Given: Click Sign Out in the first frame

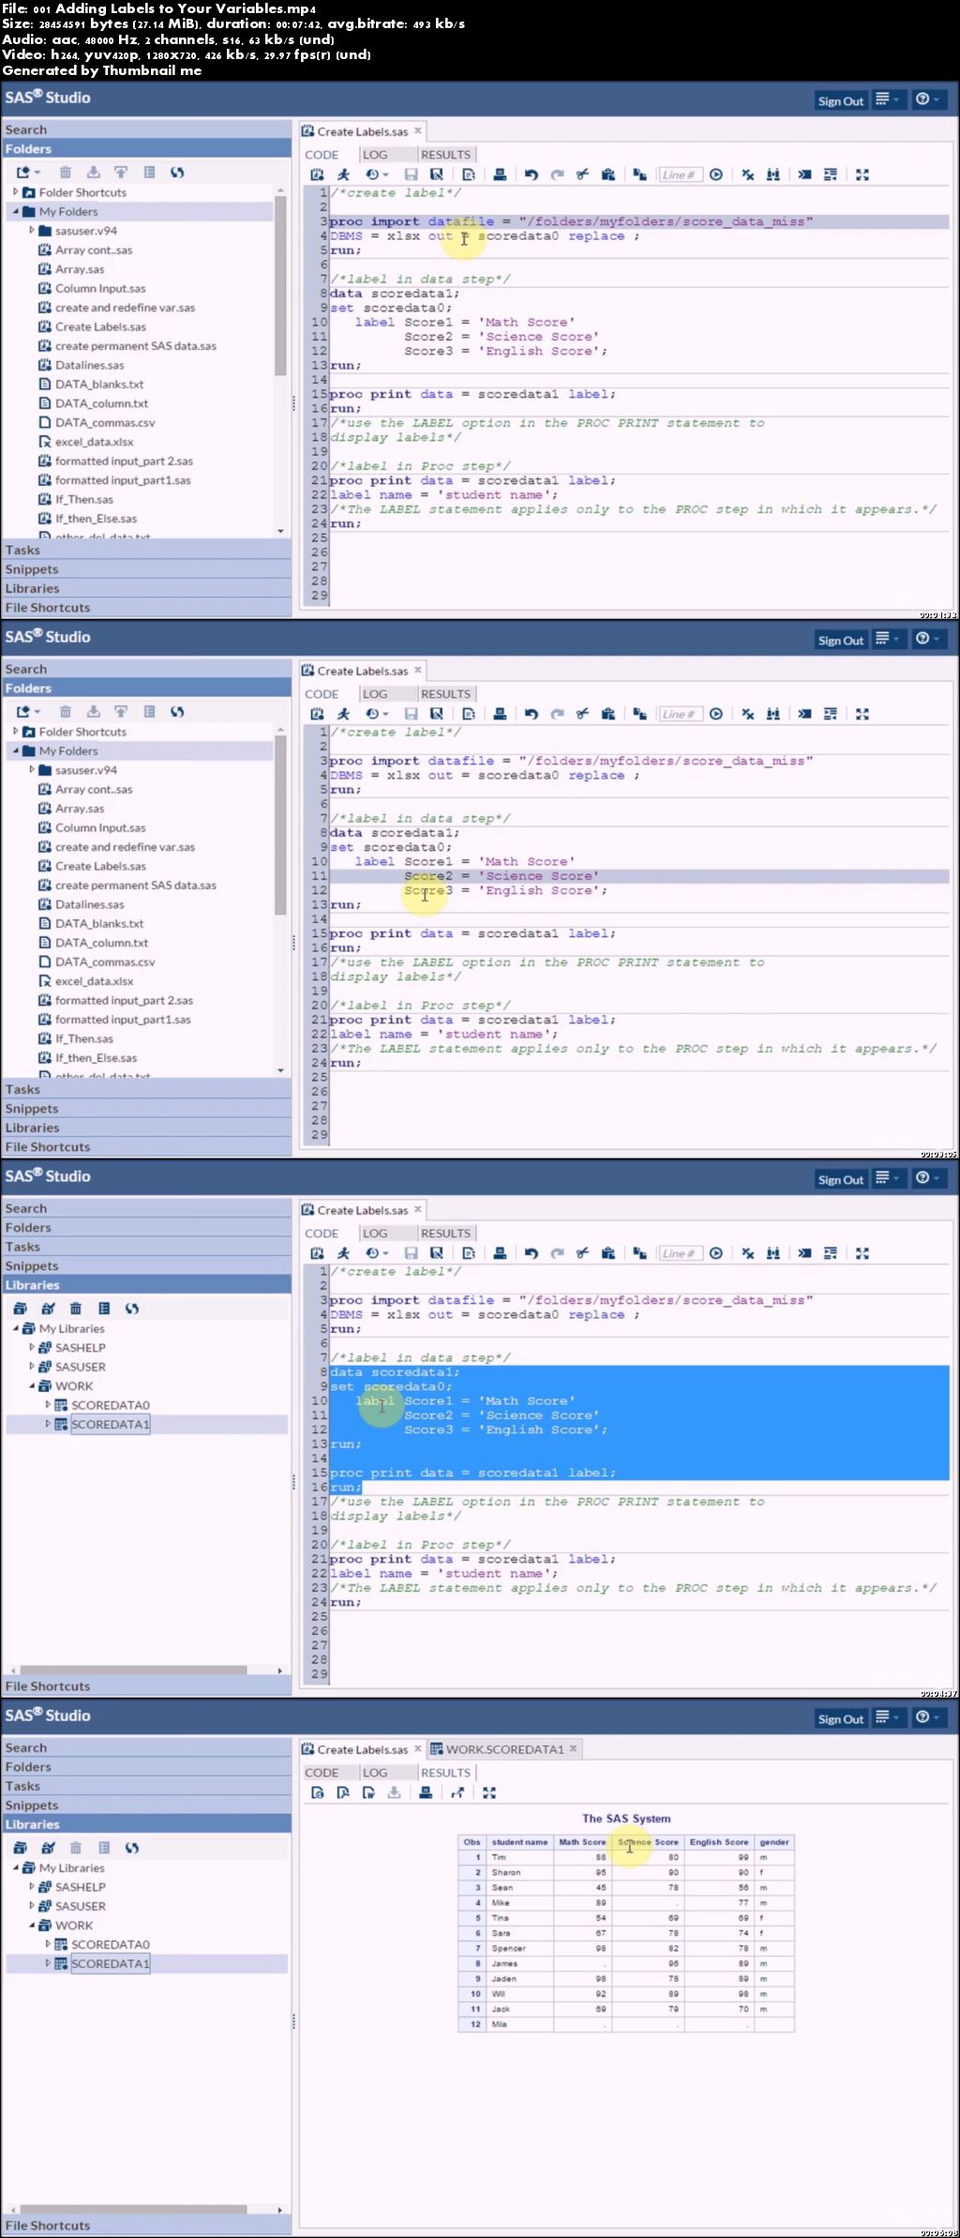Looking at the screenshot, I should (840, 101).
